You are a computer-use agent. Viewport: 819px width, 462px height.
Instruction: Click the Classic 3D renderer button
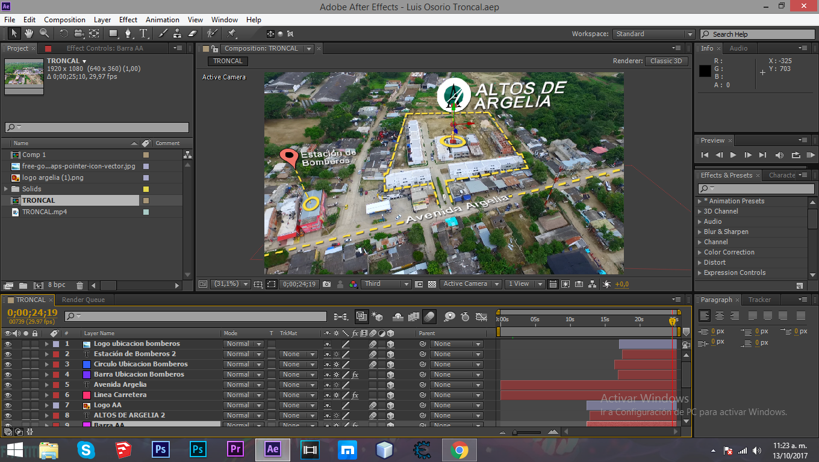pyautogui.click(x=666, y=61)
